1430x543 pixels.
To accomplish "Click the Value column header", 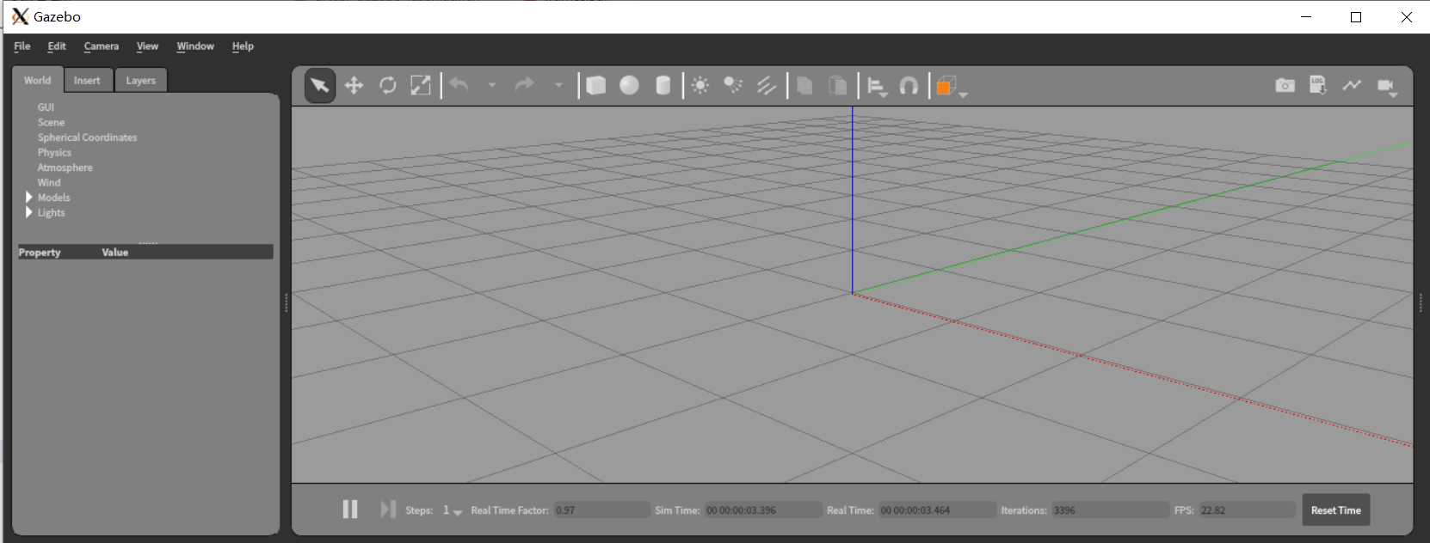I will pos(115,253).
